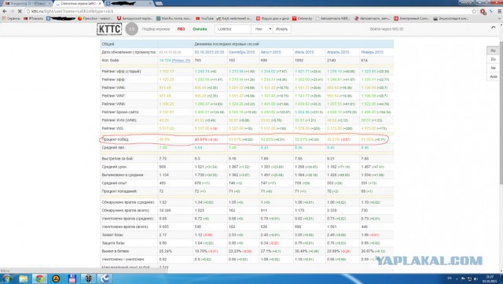Click the KTTC site logo
The width and height of the screenshot is (503, 284).
coord(109,29)
